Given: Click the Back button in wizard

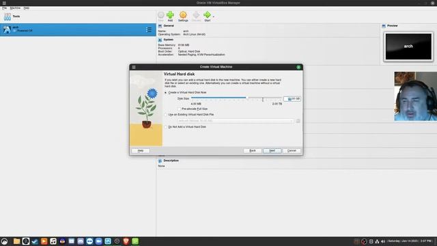Looking at the screenshot, I should tap(253, 150).
